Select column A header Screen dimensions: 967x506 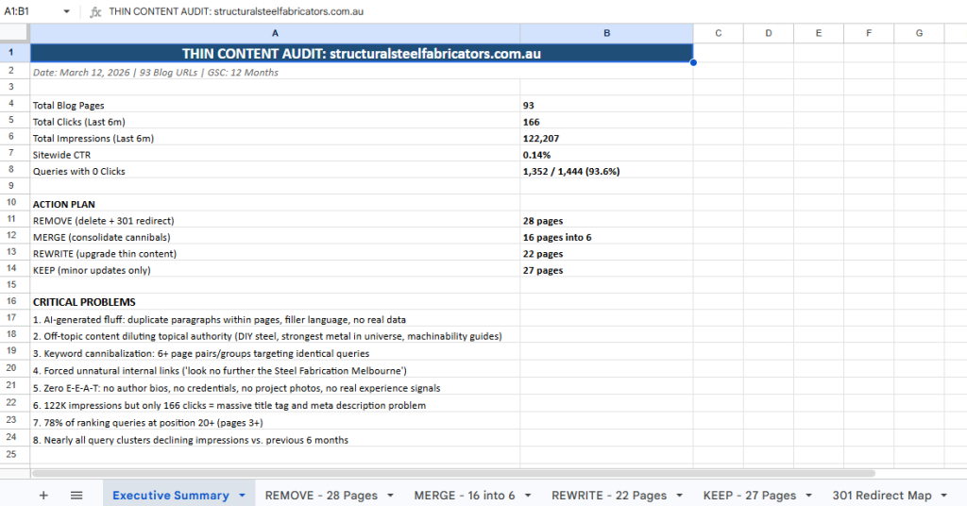275,33
